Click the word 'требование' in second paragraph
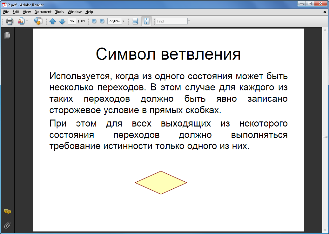The height and width of the screenshot is (234, 329). coord(75,146)
